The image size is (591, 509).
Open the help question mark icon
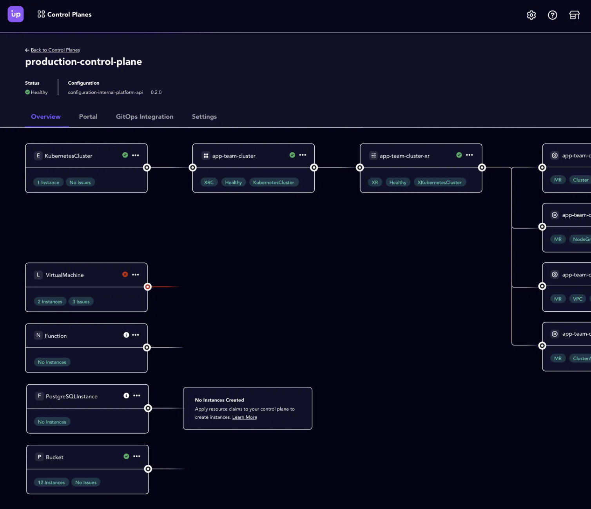pyautogui.click(x=552, y=15)
